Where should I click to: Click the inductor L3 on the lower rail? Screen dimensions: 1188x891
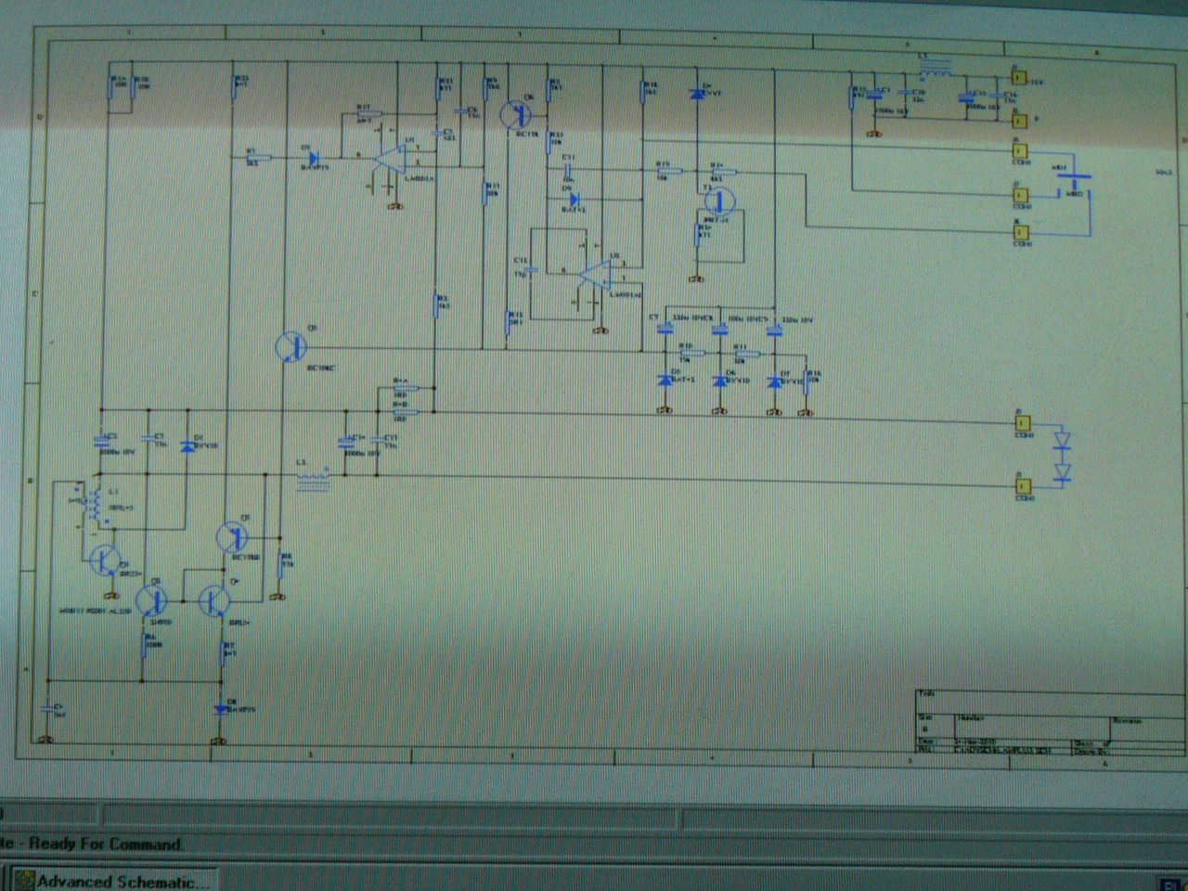coord(313,480)
